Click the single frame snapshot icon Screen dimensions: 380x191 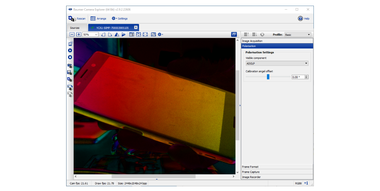pos(70,43)
